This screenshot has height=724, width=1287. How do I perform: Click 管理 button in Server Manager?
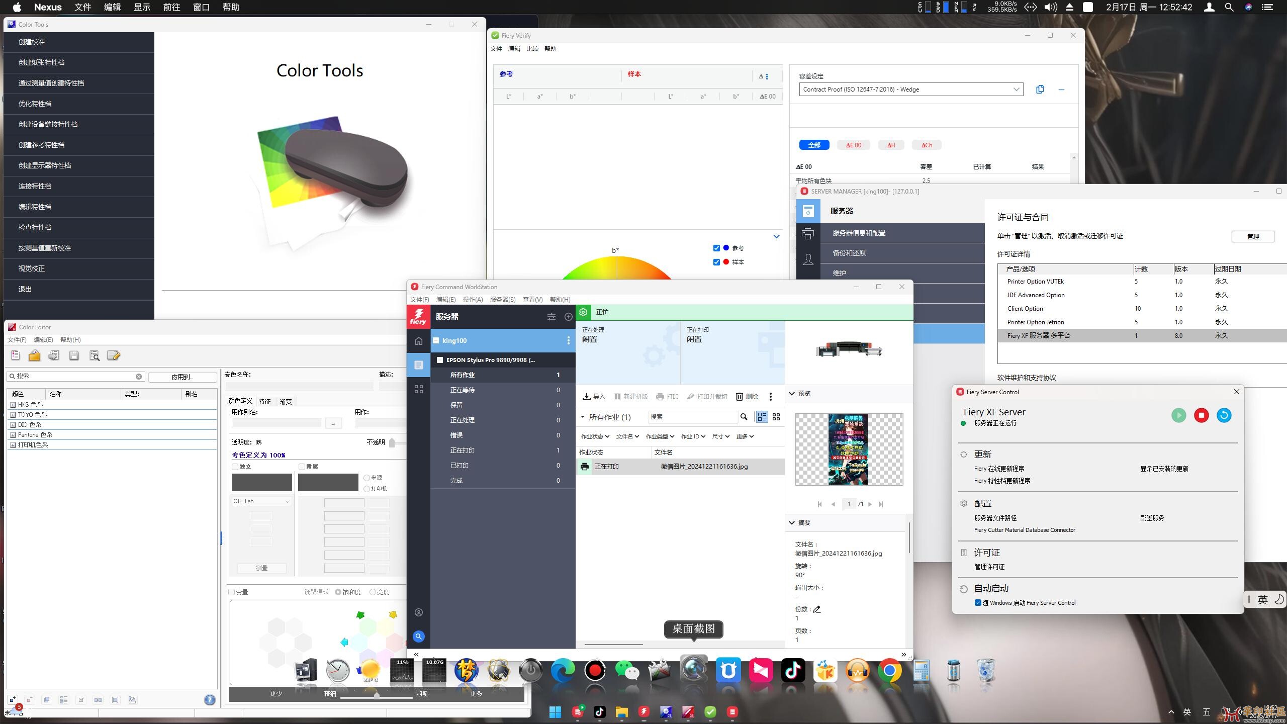pyautogui.click(x=1253, y=236)
